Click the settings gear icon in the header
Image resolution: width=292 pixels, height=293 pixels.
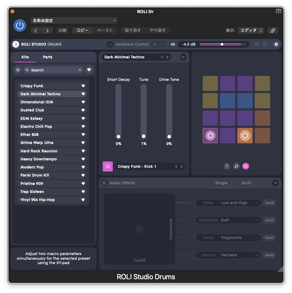tap(276, 44)
